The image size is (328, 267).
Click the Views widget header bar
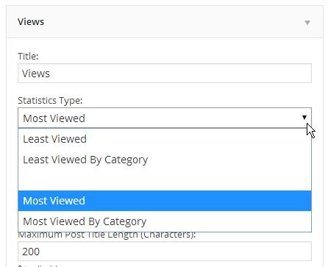165,22
